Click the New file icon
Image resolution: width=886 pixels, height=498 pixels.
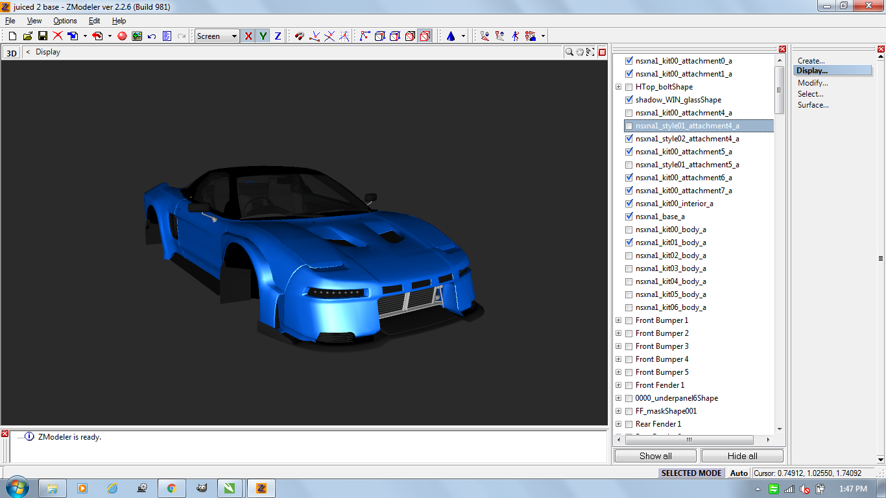[x=12, y=36]
